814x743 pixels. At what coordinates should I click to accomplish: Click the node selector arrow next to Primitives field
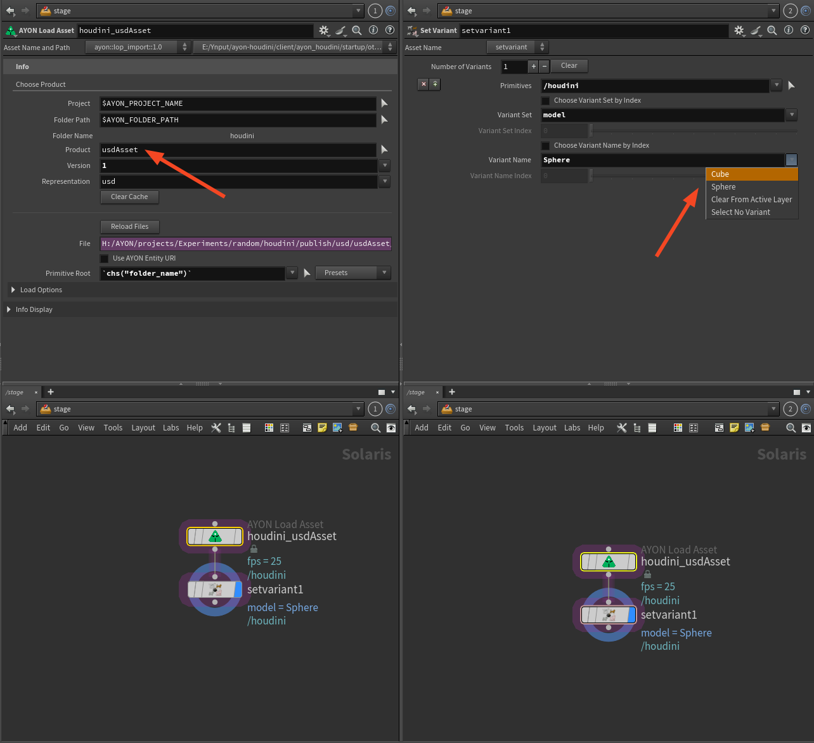(791, 86)
